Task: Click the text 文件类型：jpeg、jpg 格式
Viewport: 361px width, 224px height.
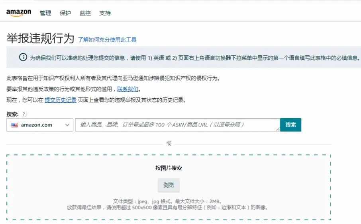Action: [x=143, y=201]
